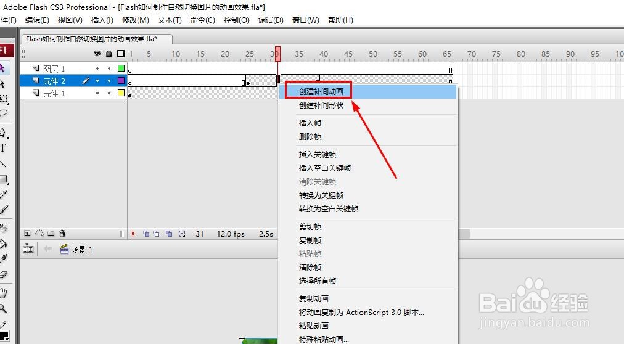Toggle visibility dot of 元件 2 layer
The width and height of the screenshot is (624, 344).
pos(97,81)
